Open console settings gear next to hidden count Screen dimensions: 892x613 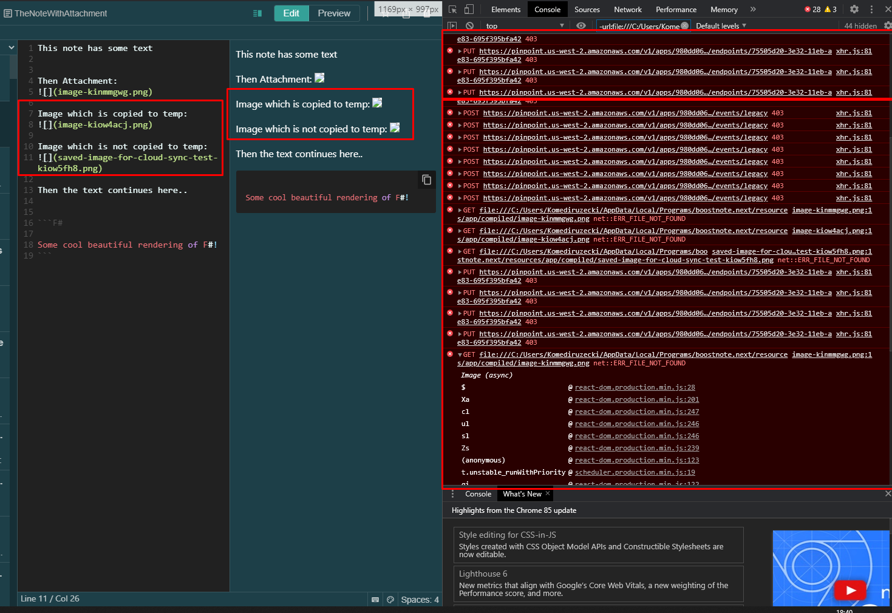888,25
